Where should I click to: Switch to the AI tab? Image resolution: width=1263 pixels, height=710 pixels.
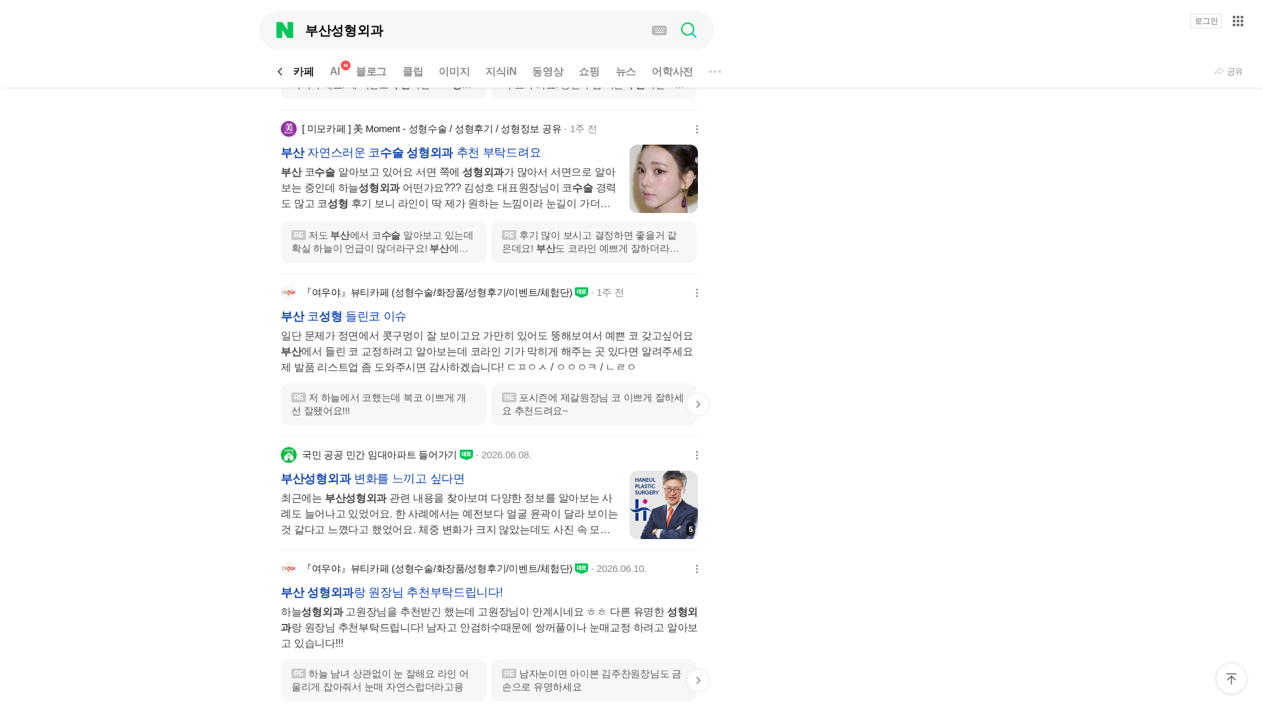pyautogui.click(x=335, y=72)
